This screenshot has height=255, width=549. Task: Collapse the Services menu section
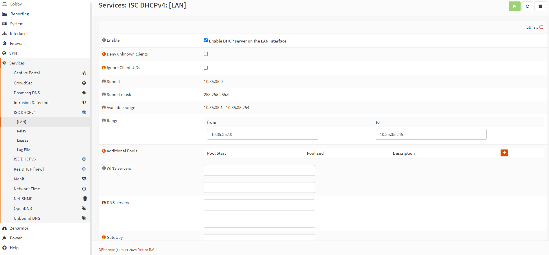point(17,63)
